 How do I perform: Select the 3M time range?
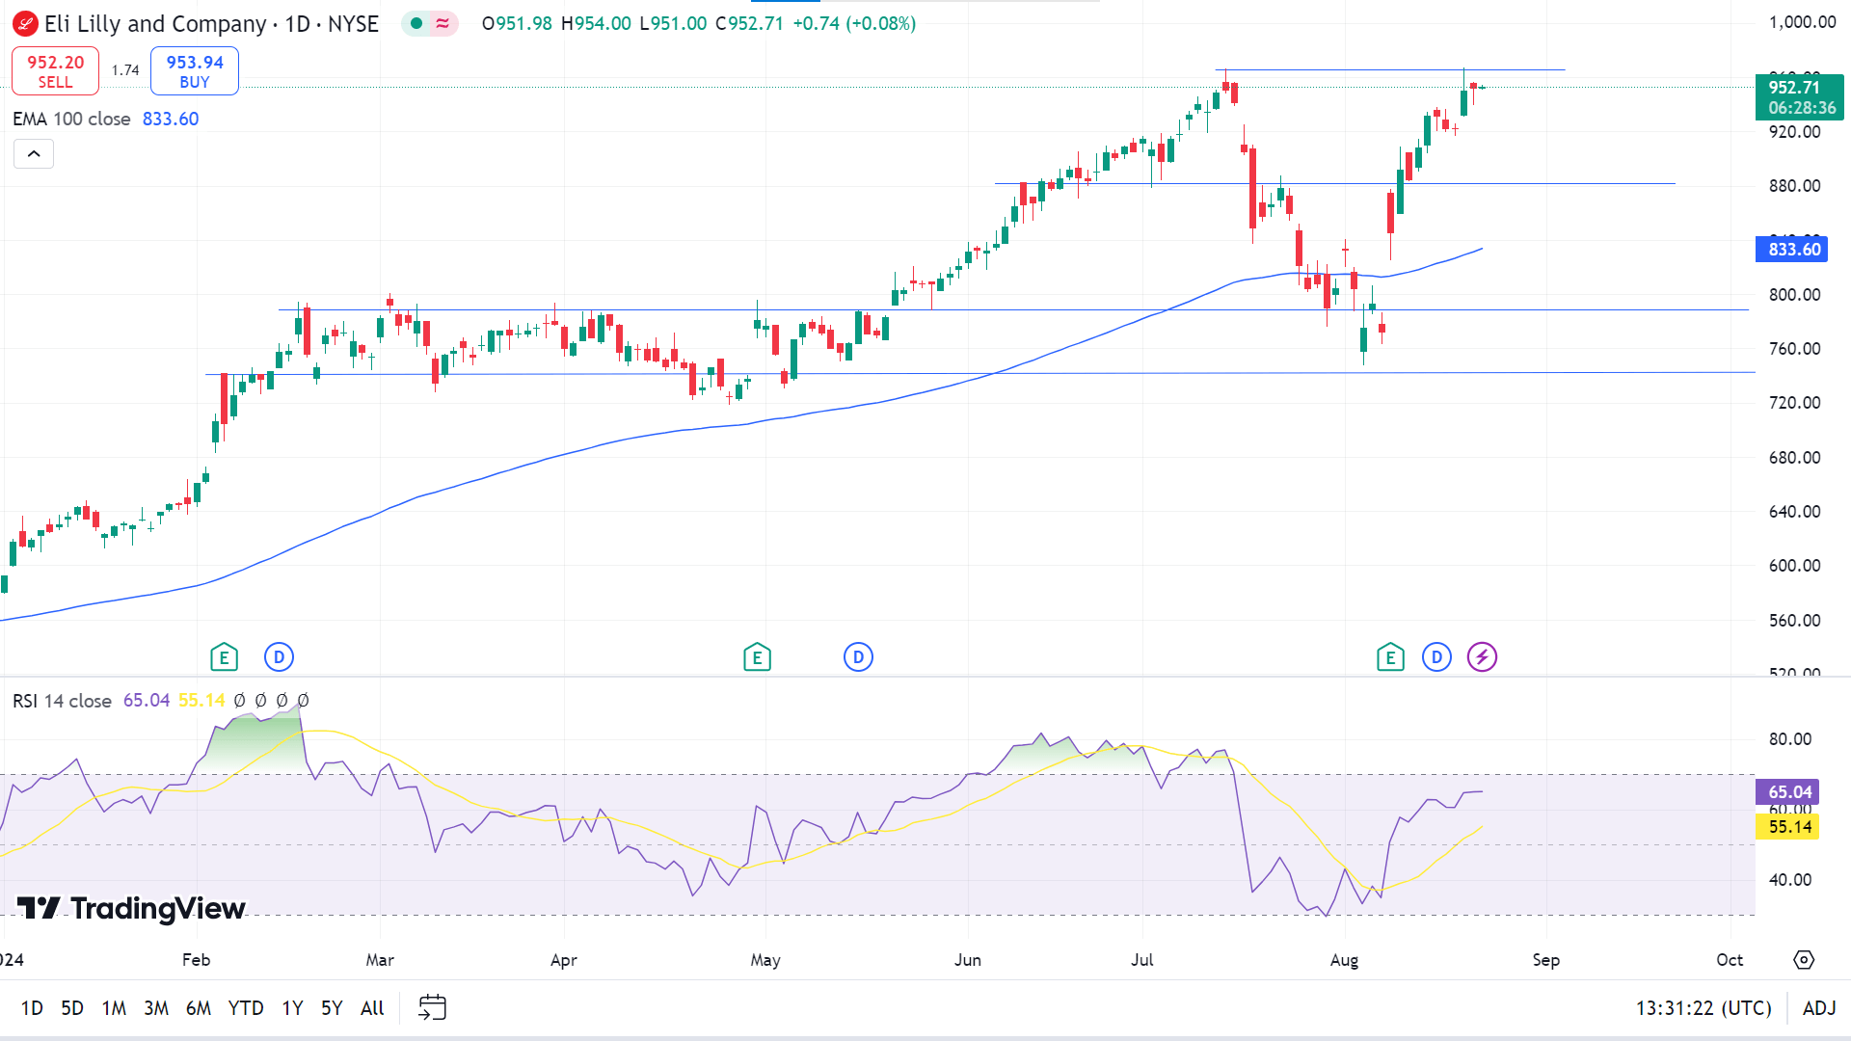pos(156,1008)
